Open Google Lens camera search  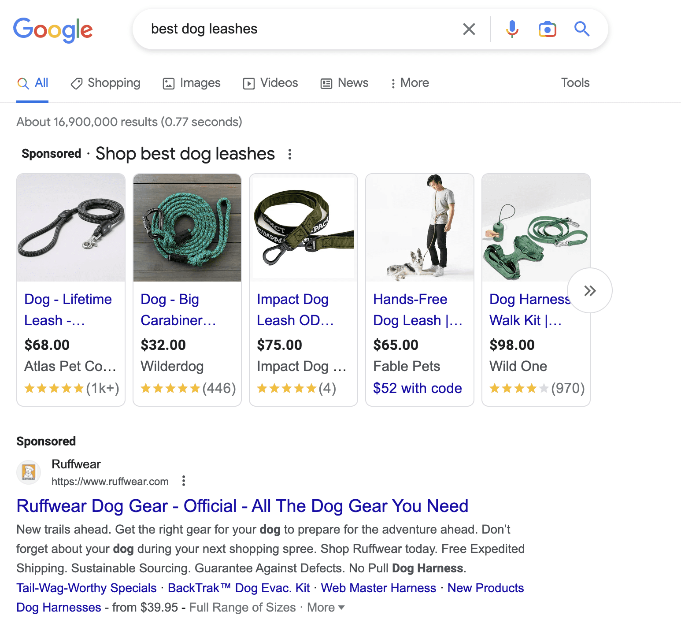point(547,29)
